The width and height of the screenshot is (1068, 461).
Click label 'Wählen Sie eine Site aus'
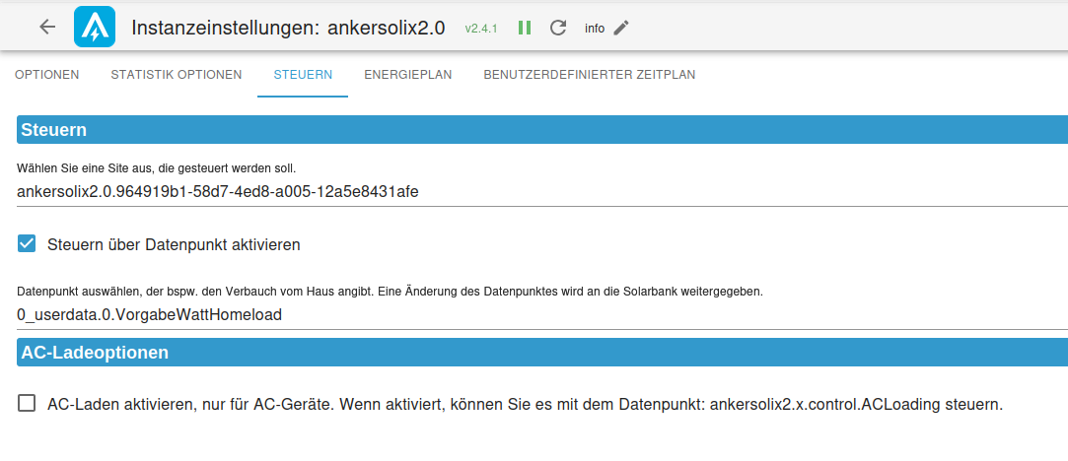(156, 167)
